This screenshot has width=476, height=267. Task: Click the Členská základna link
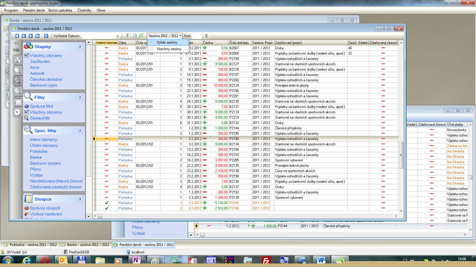pos(46,79)
